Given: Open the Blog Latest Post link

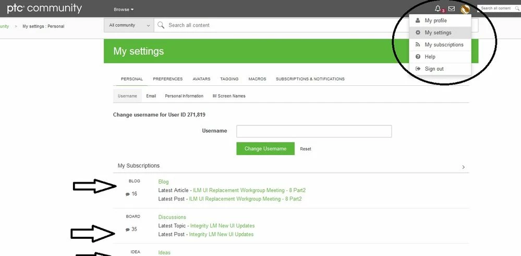Looking at the screenshot, I should pyautogui.click(x=245, y=199).
